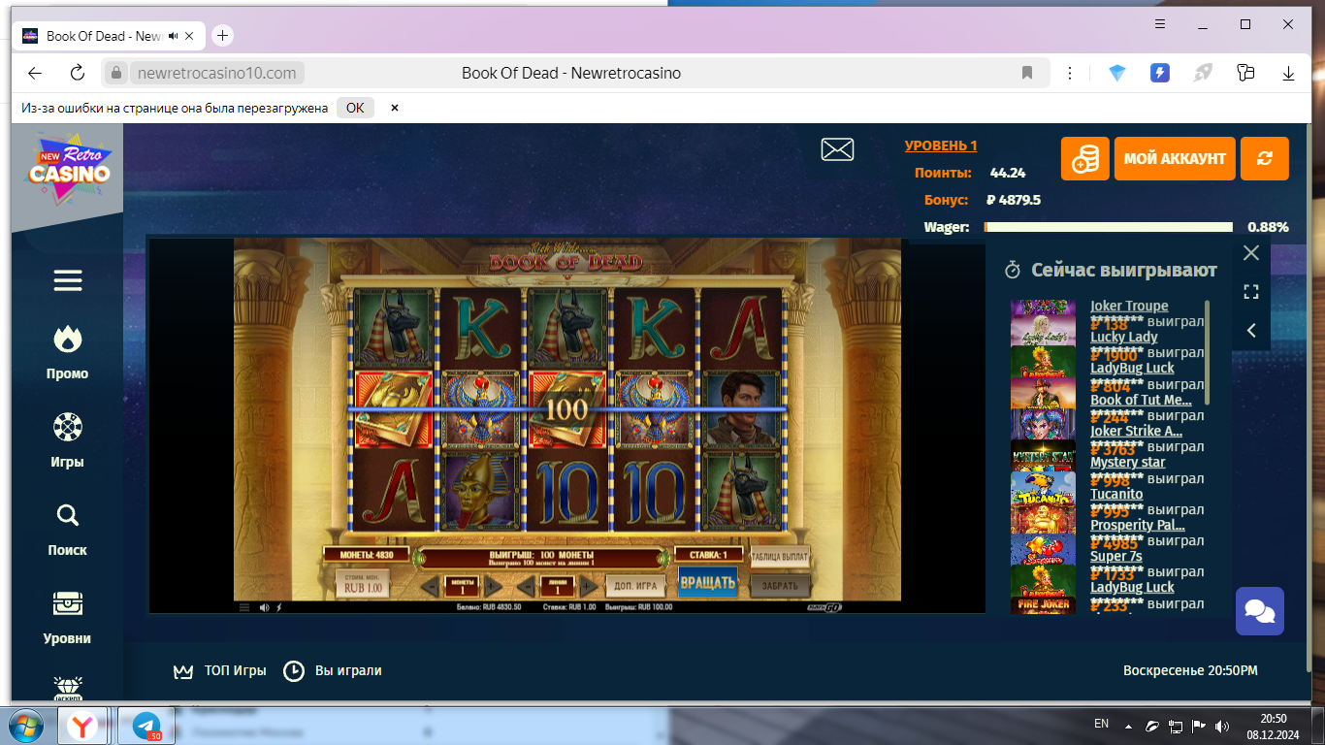Click the orange refresh balance button
Viewport: 1325px width, 745px height.
[1264, 158]
